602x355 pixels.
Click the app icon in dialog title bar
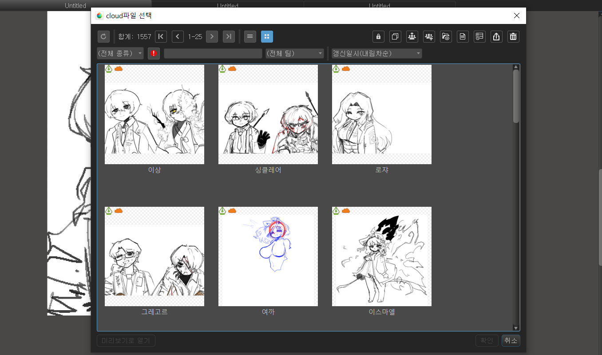[99, 16]
